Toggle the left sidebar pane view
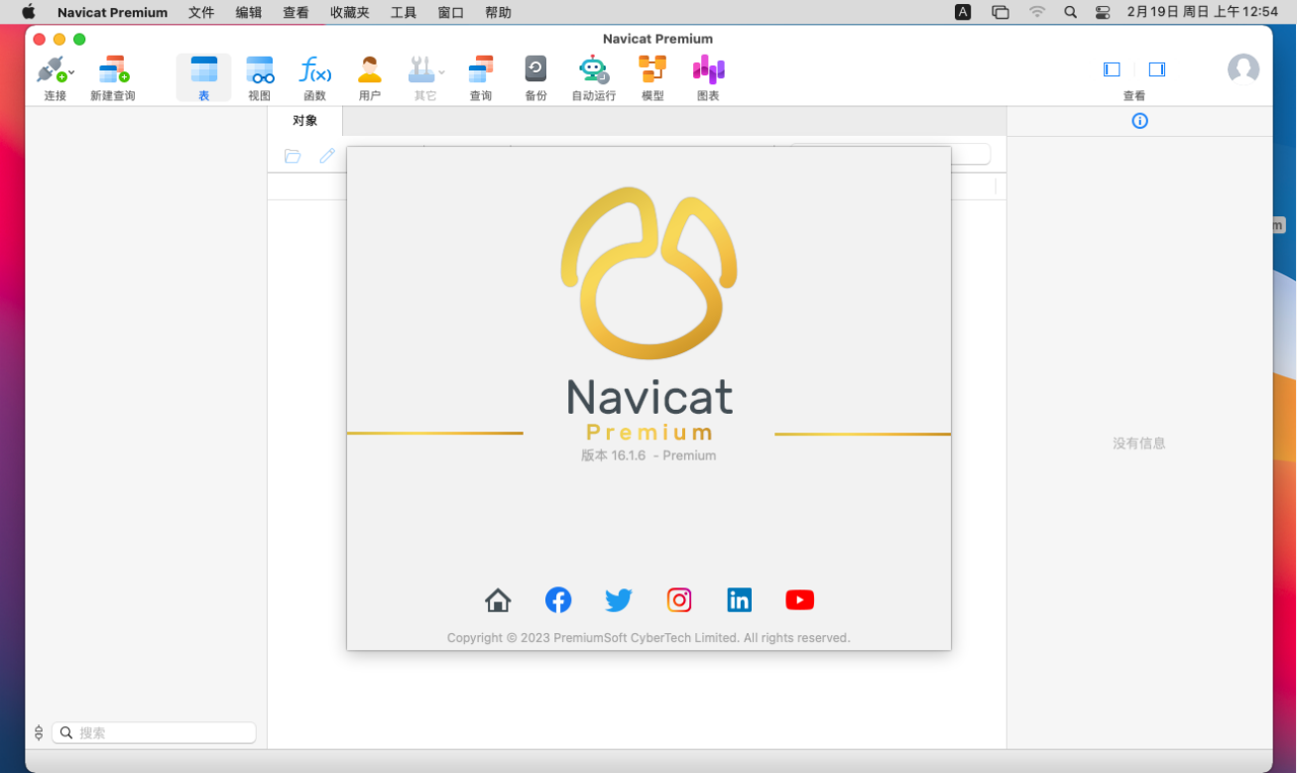This screenshot has width=1297, height=773. click(x=1112, y=69)
